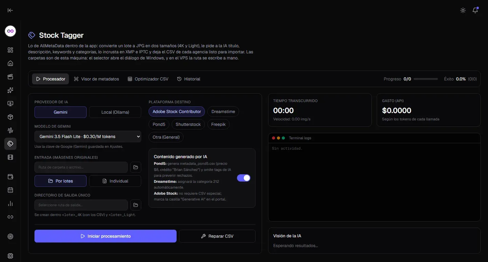
Task: Open notifications via the bell icon
Action: tap(475, 10)
